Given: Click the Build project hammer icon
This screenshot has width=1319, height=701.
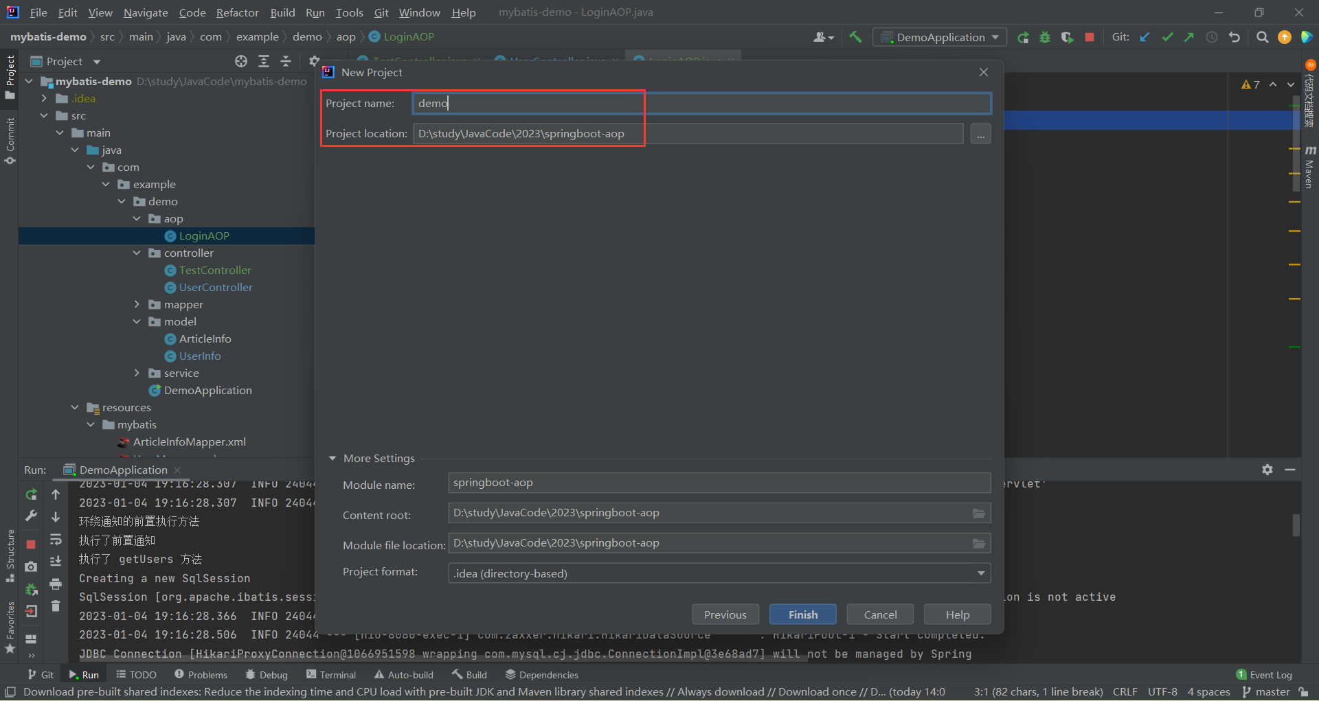Looking at the screenshot, I should point(855,37).
